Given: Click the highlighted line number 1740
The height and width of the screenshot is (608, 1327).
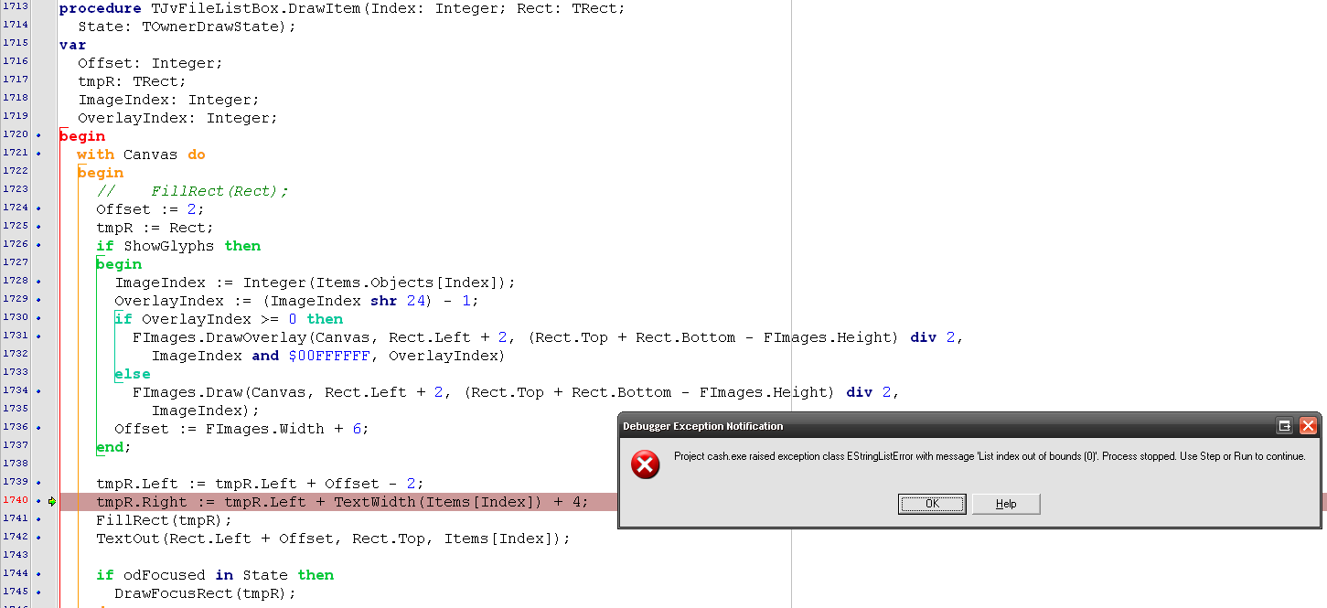Looking at the screenshot, I should click(16, 501).
